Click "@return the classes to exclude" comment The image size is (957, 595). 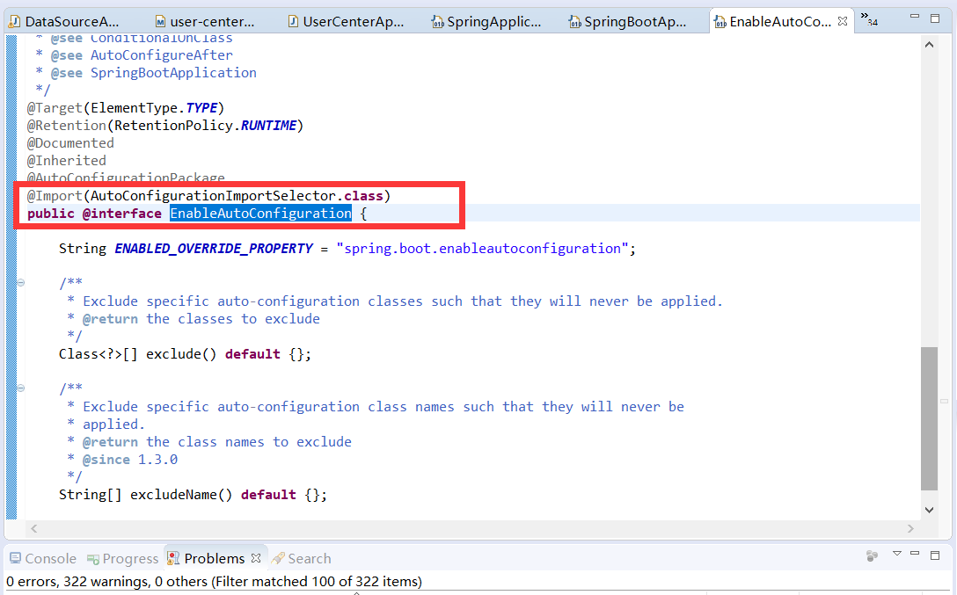201,319
